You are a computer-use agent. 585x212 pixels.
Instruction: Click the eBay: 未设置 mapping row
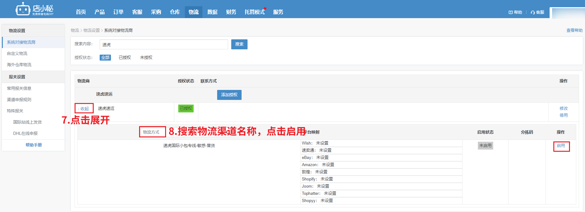381,157
